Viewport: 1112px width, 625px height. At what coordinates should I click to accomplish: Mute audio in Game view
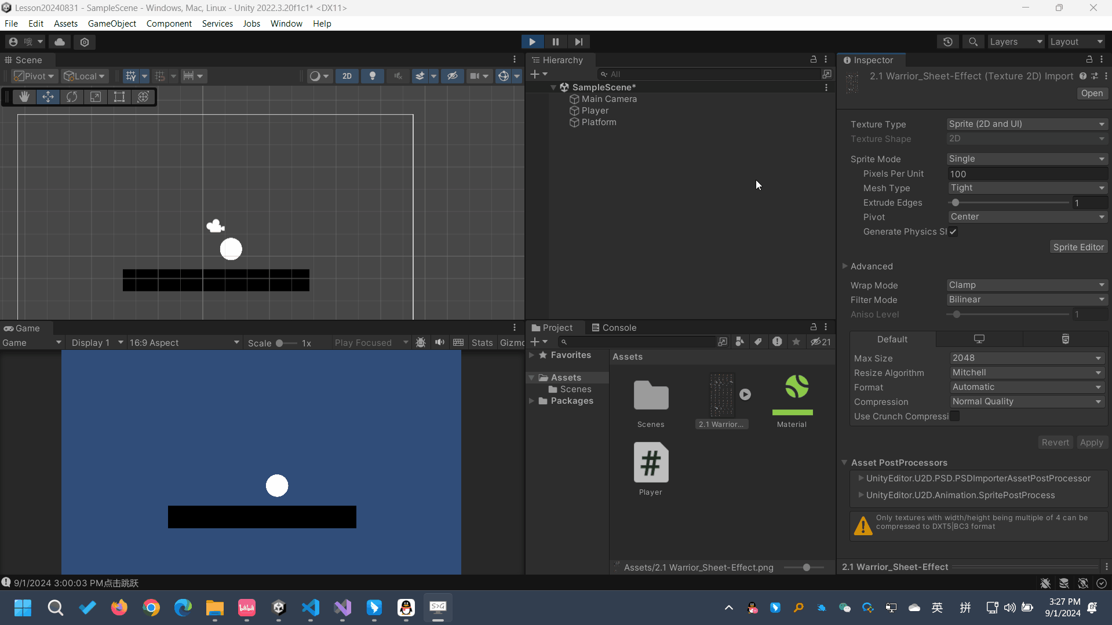pos(440,342)
